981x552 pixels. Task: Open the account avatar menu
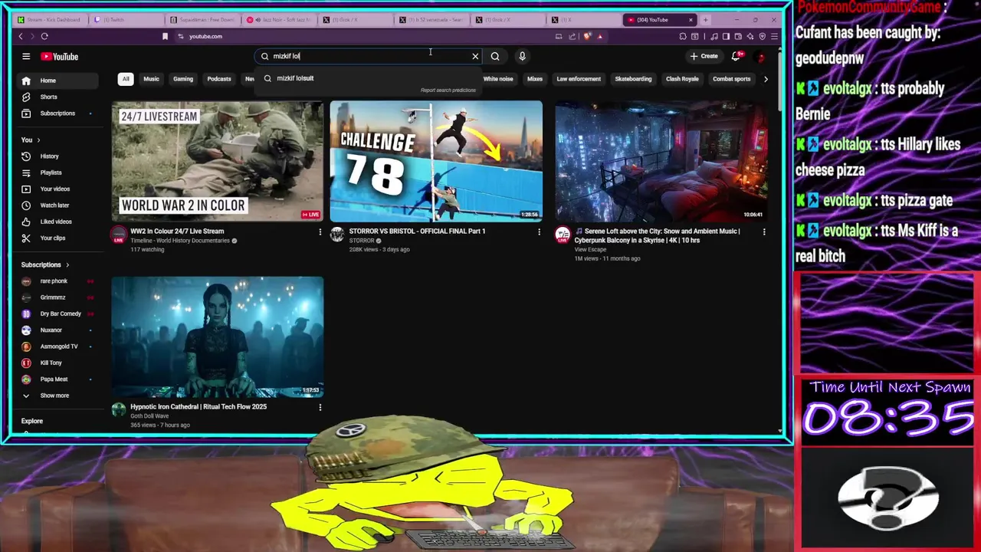(761, 56)
